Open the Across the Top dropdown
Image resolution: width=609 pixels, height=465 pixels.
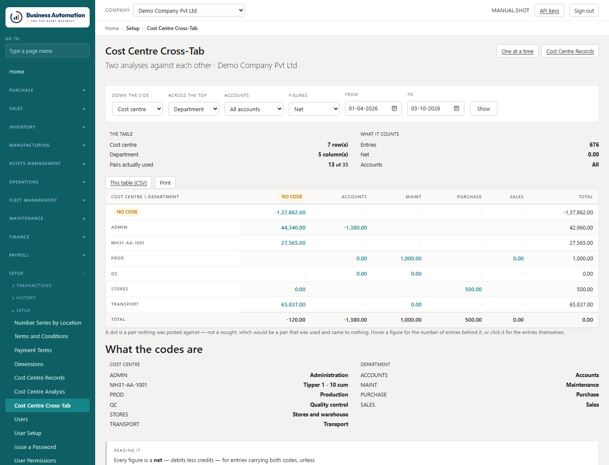click(194, 109)
